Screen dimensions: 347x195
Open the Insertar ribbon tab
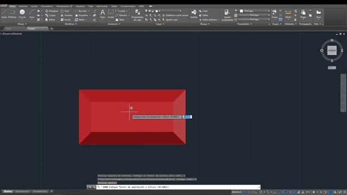pyautogui.click(x=23, y=6)
